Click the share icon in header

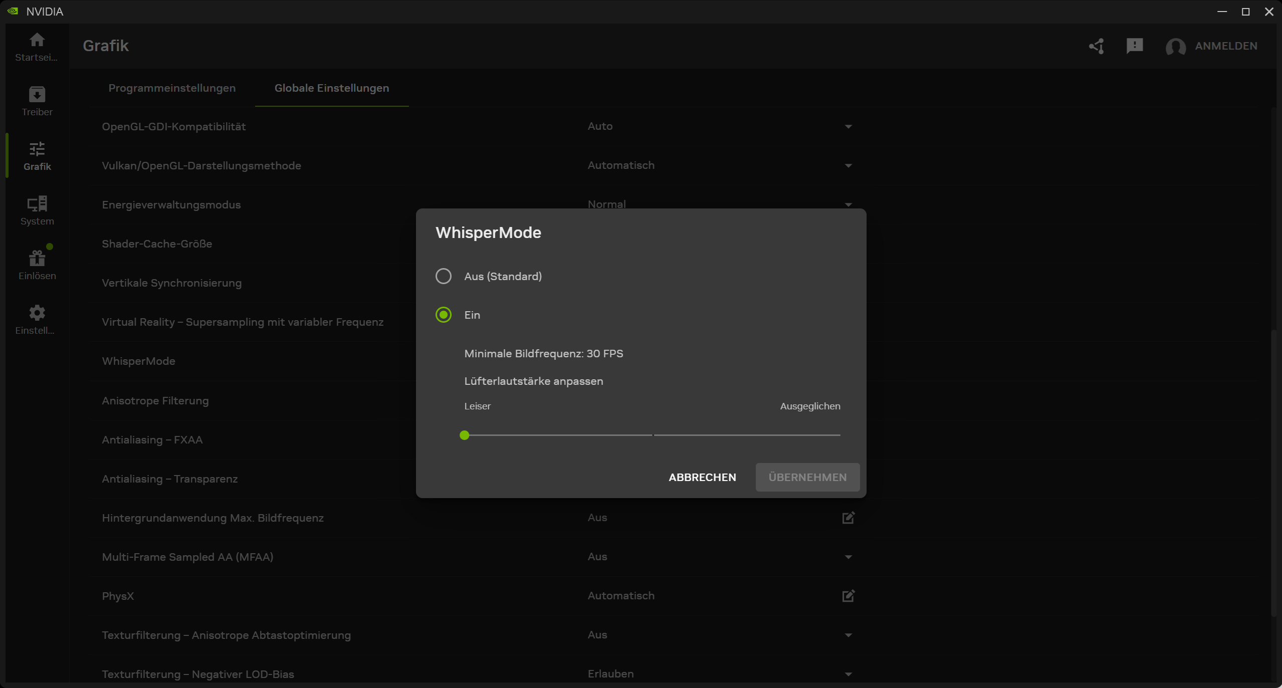tap(1096, 46)
